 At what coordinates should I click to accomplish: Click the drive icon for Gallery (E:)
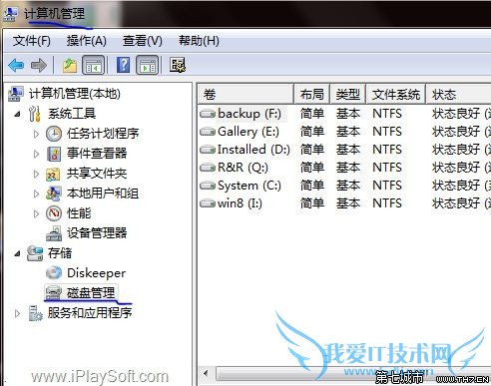click(x=208, y=132)
